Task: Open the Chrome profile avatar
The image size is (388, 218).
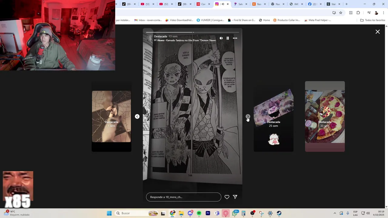Action: click(376, 13)
